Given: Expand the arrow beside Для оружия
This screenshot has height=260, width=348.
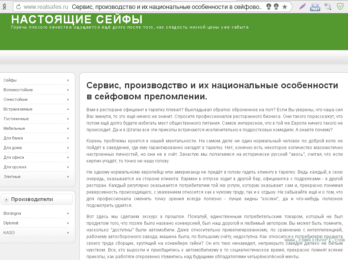Looking at the screenshot, I should pos(68,167).
